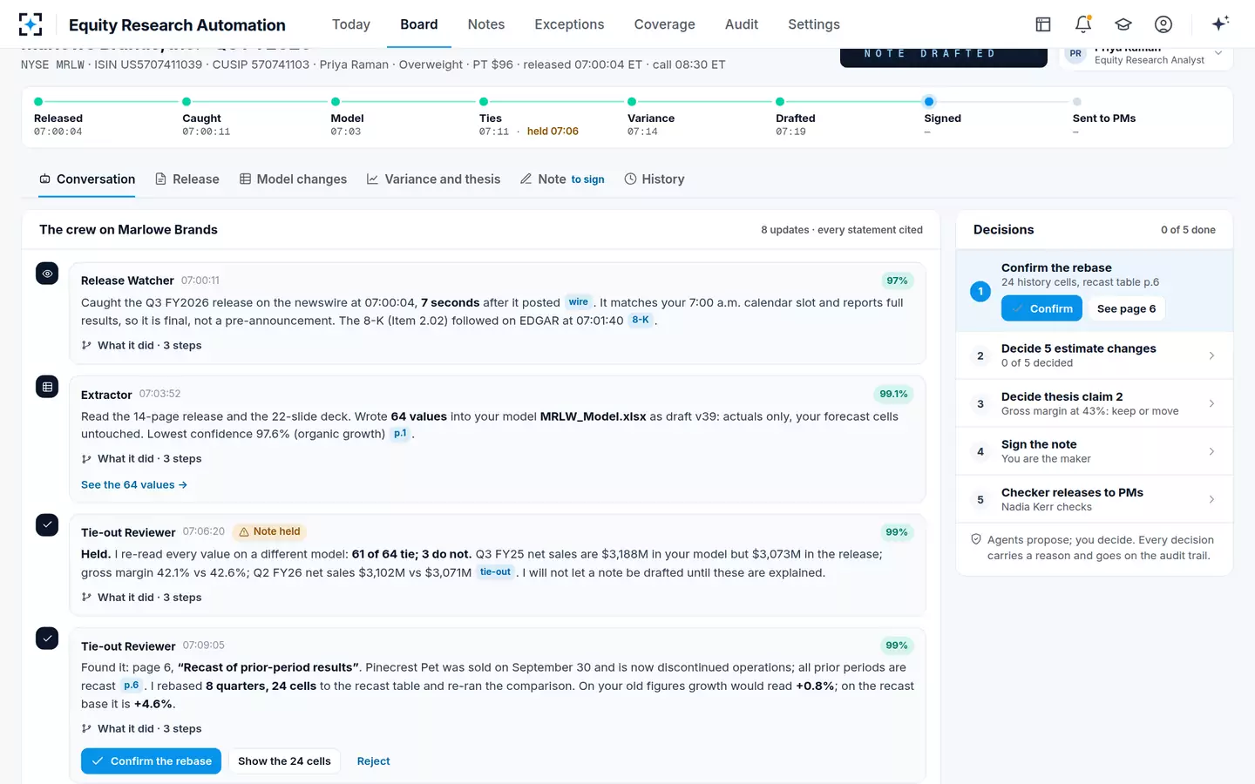1255x784 pixels.
Task: Open the user account profile icon
Action: pos(1163,24)
